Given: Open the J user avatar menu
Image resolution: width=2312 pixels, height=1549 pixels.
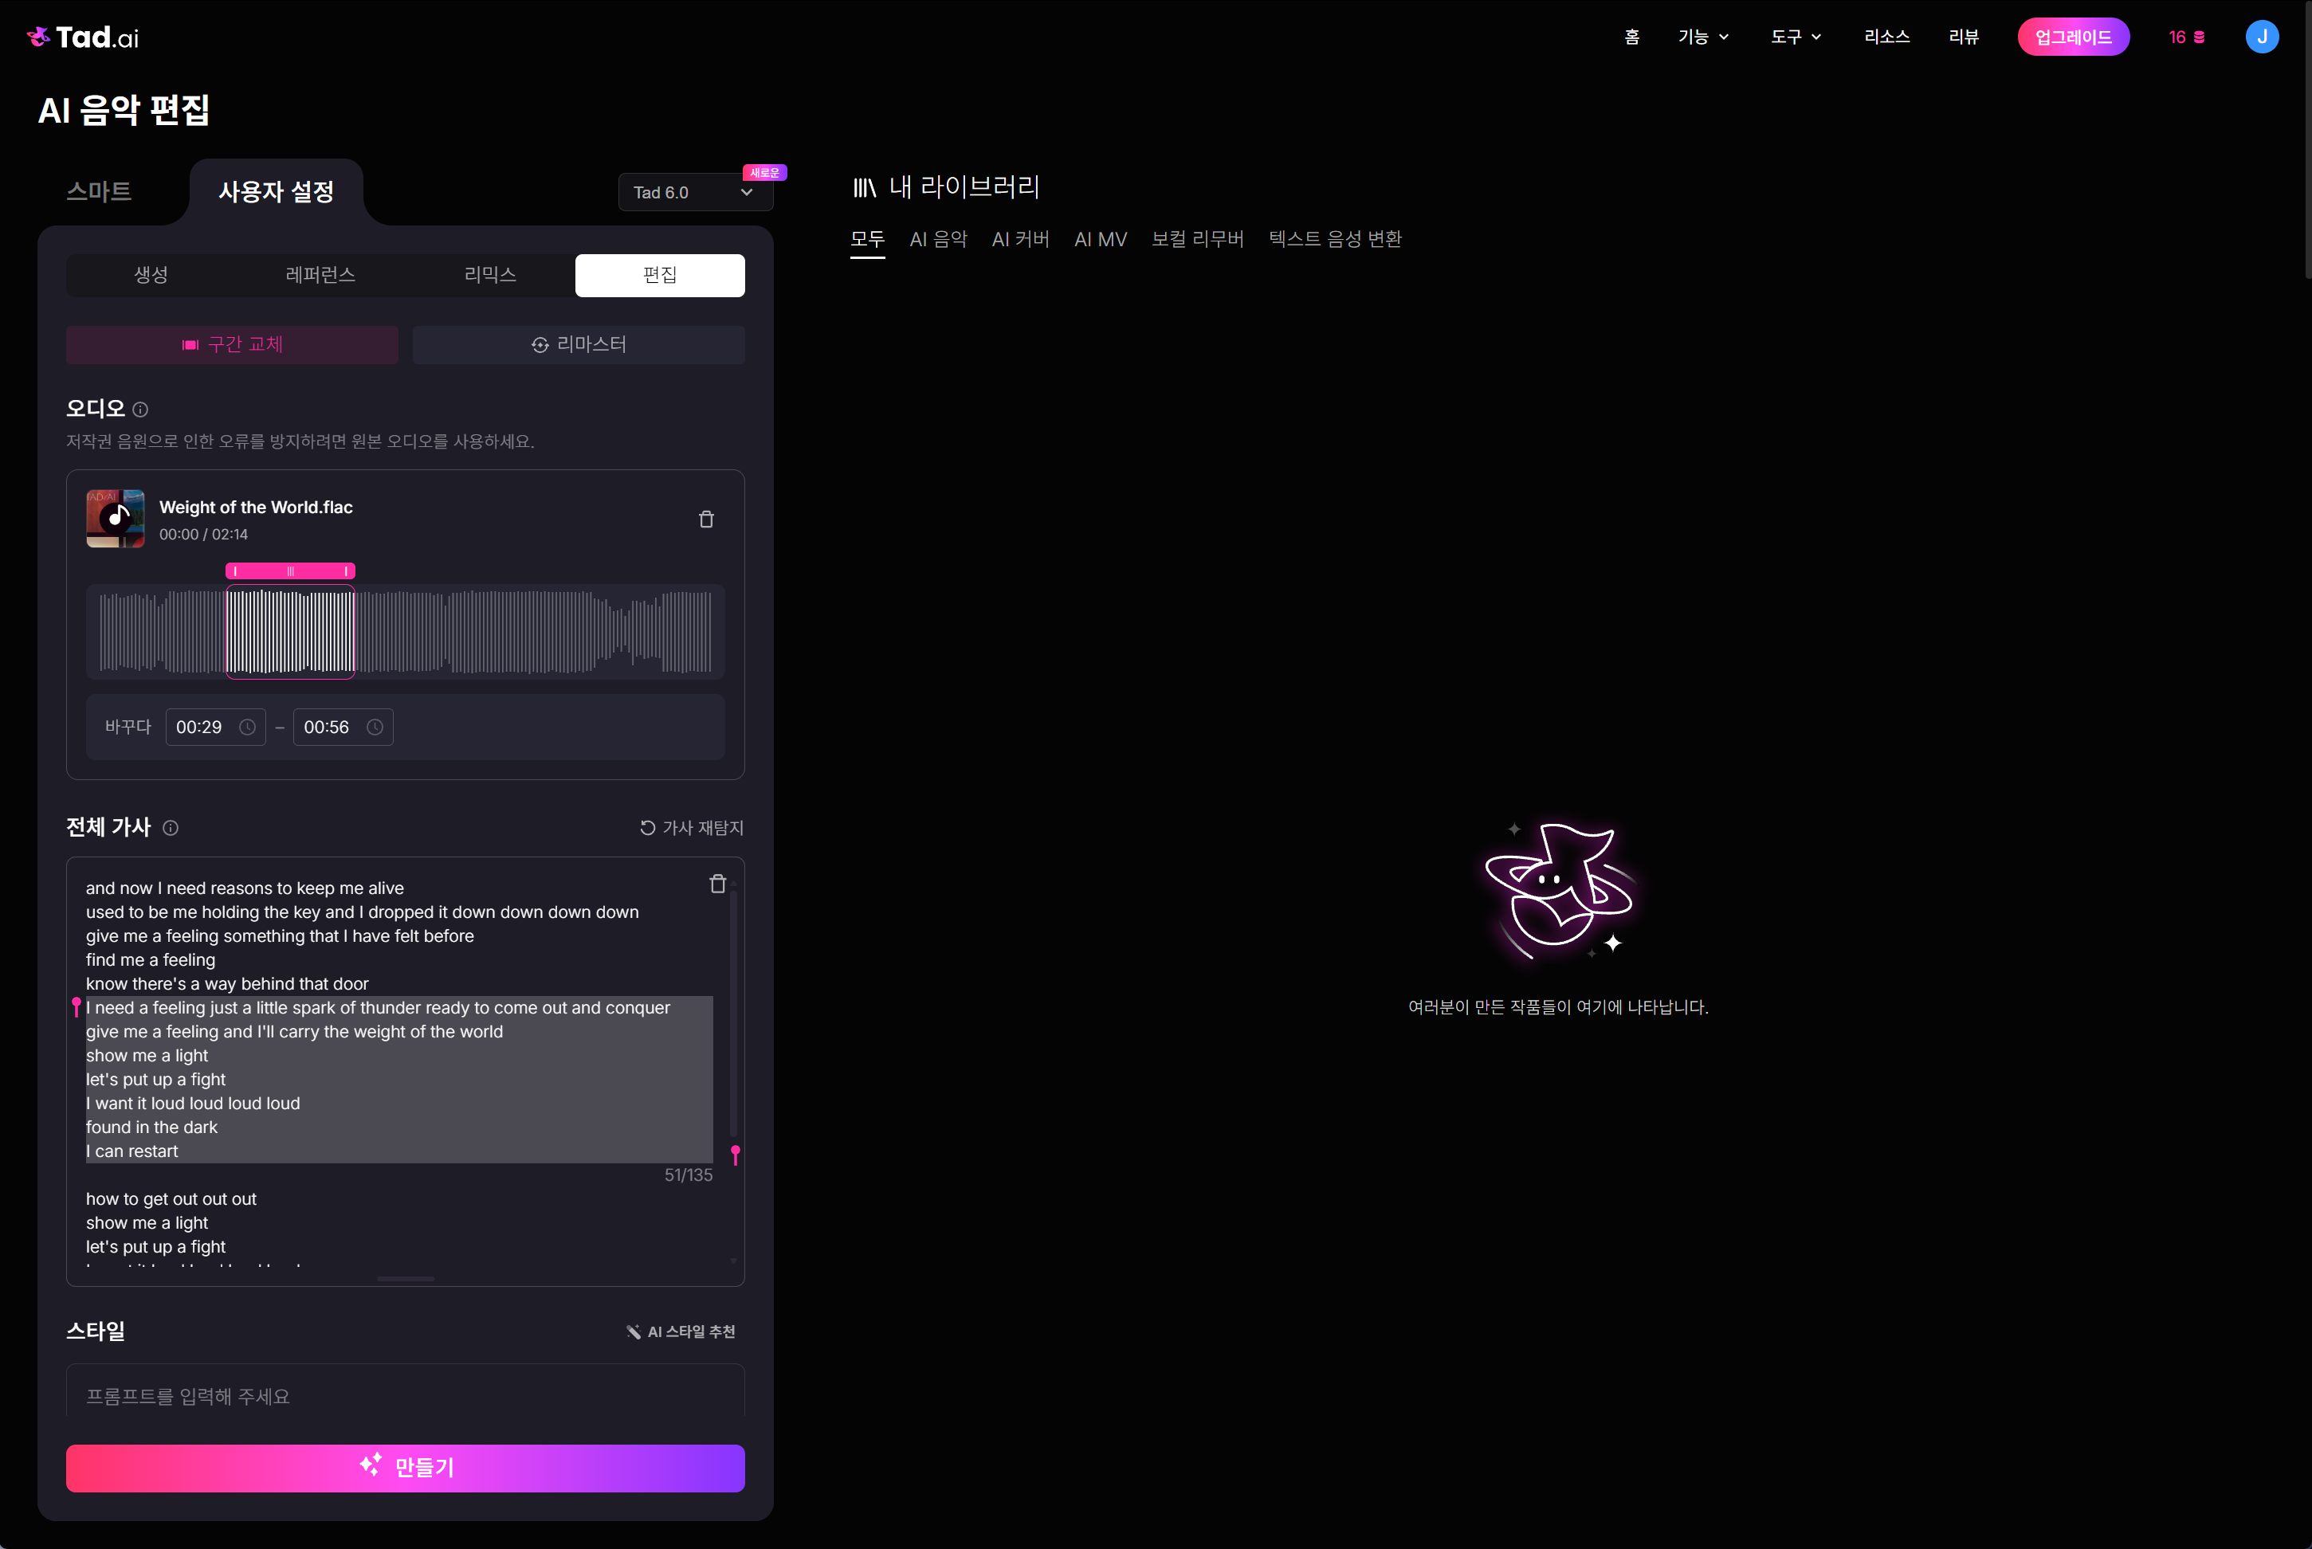Looking at the screenshot, I should (x=2262, y=37).
